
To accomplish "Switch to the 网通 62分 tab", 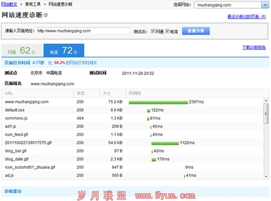I will coord(23,50).
